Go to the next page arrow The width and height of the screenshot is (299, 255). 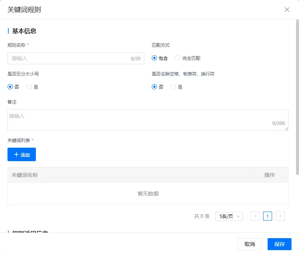coord(280,216)
